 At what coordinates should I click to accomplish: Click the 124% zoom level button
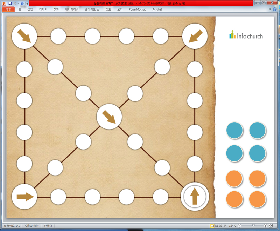232,225
